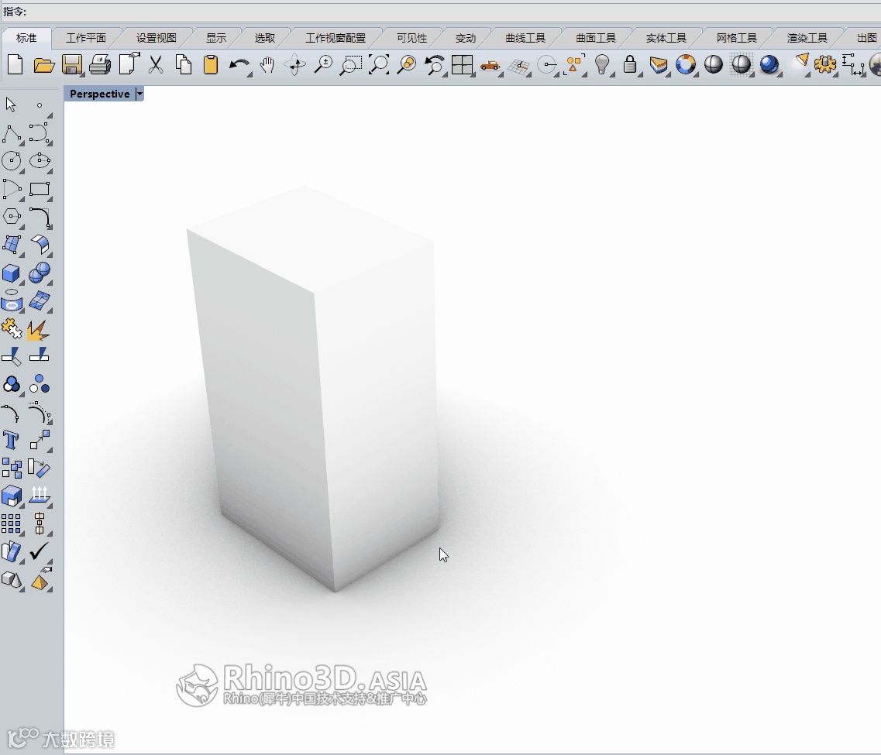Viewport: 881px width, 755px height.
Task: Click the Zoom window icon
Action: pyautogui.click(x=350, y=65)
